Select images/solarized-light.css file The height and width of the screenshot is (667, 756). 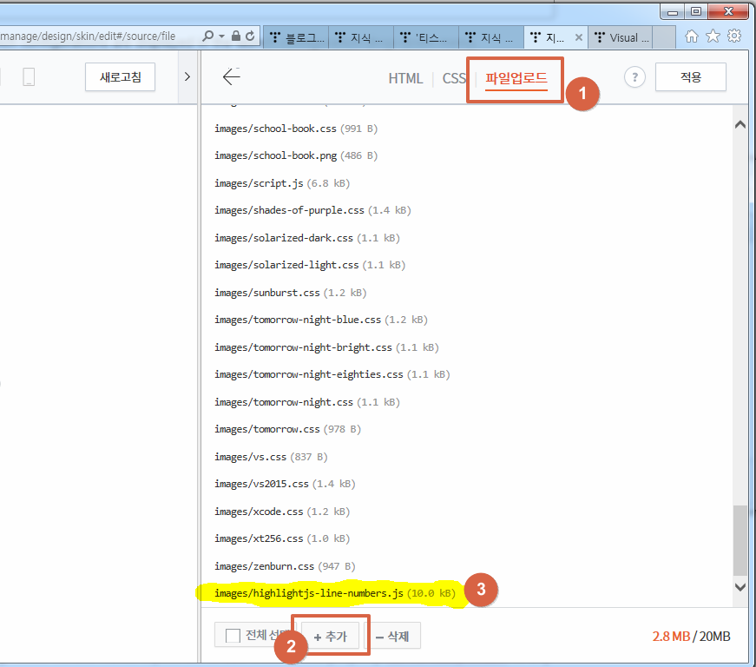pos(310,265)
